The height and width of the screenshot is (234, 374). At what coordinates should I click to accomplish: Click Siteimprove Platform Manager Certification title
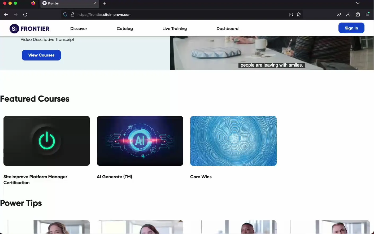click(x=35, y=180)
